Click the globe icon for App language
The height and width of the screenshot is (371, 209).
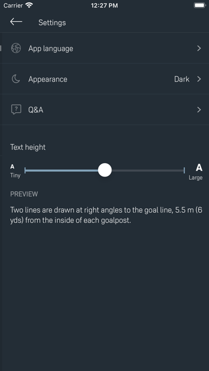click(x=16, y=49)
